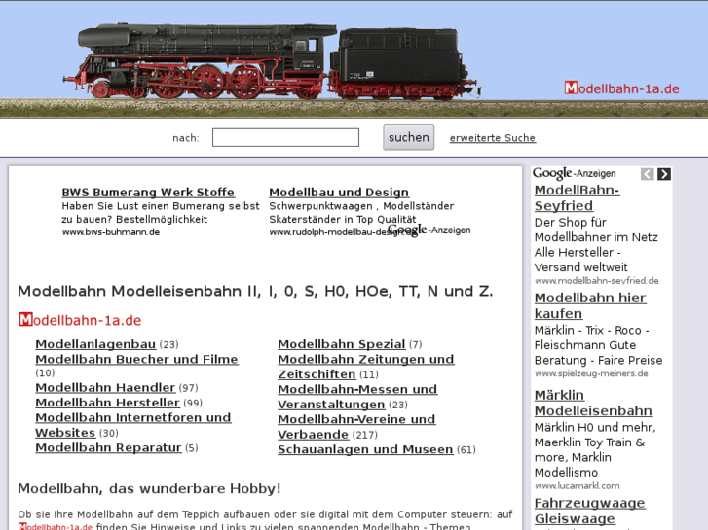Click heading Modellbahn, das wunderbare Hobby!
The image size is (708, 530).
click(149, 488)
